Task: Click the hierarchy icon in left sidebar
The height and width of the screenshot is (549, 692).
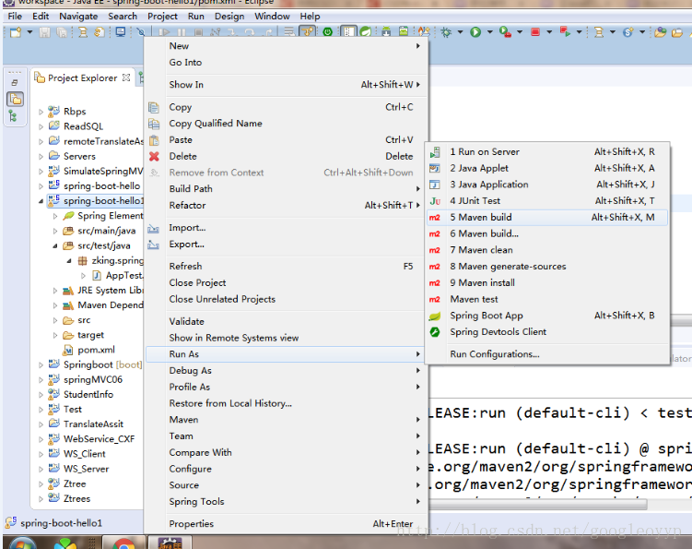Action: pyautogui.click(x=13, y=116)
